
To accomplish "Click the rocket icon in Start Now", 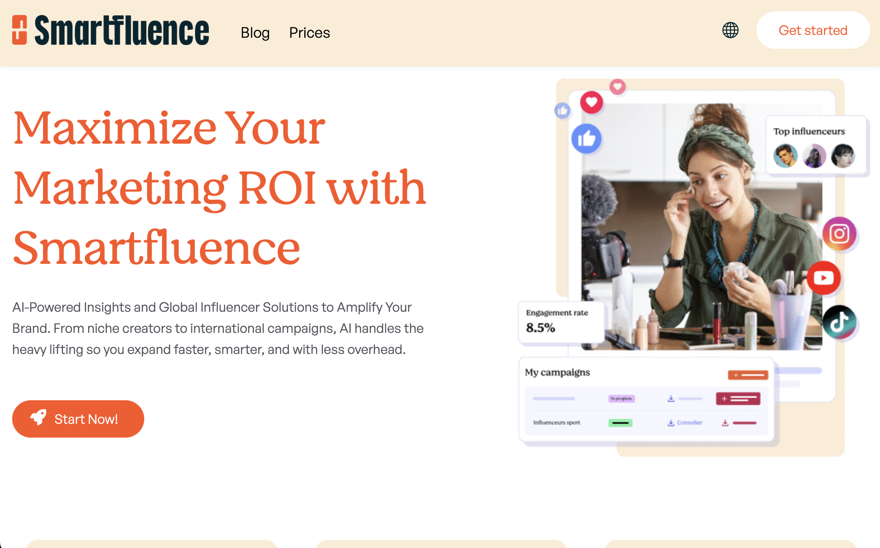I will coord(39,417).
